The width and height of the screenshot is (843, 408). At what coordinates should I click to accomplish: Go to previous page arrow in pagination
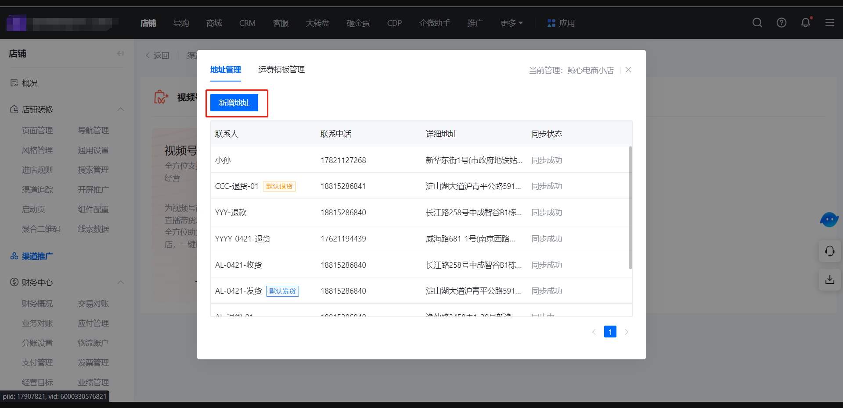(x=594, y=332)
